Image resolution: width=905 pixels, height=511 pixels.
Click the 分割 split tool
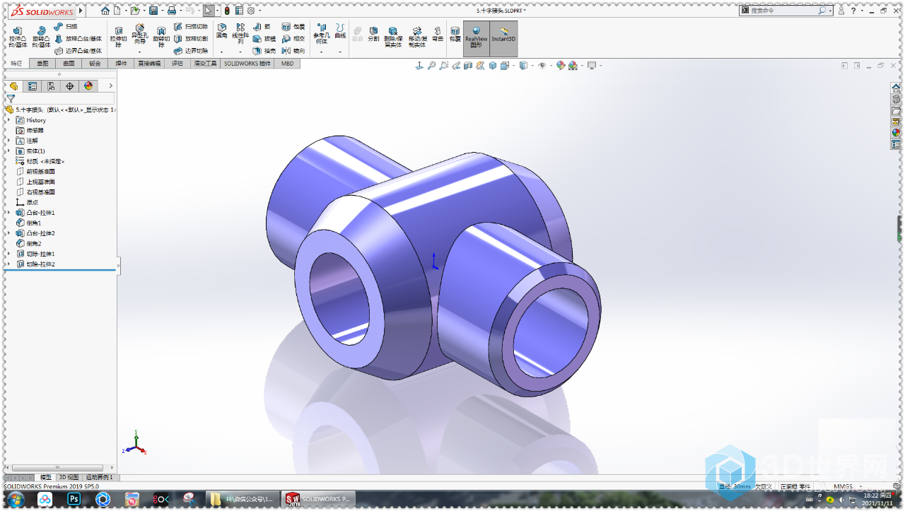pos(373,33)
